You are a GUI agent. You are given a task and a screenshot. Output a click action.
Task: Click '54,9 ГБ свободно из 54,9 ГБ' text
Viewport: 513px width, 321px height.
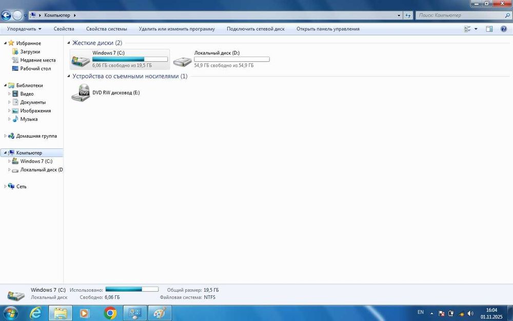point(224,66)
